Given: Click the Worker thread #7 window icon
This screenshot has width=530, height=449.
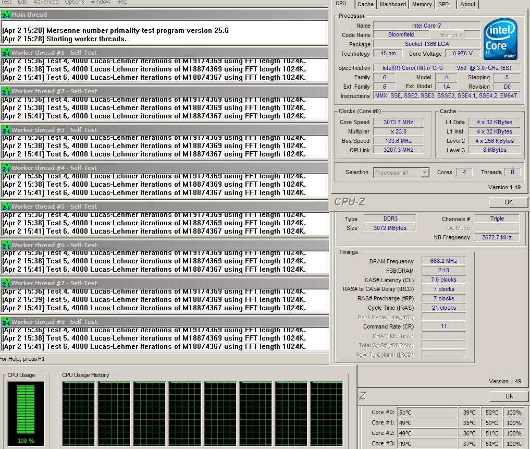Looking at the screenshot, I should coord(6,283).
